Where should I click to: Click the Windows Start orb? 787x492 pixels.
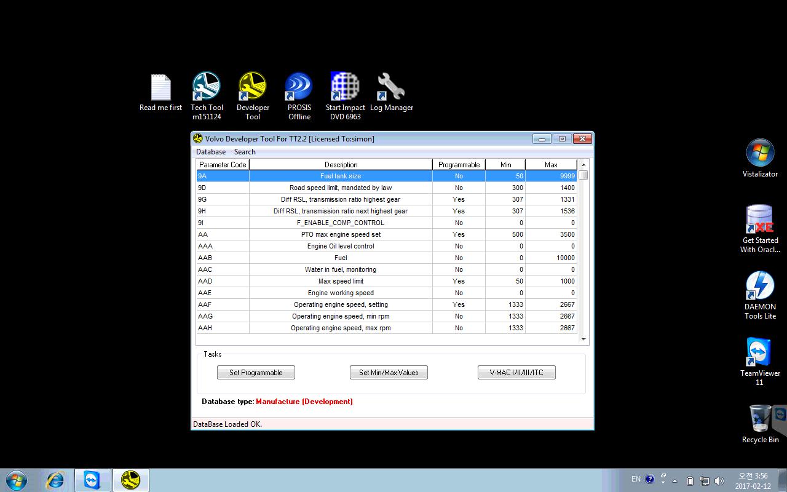[17, 480]
